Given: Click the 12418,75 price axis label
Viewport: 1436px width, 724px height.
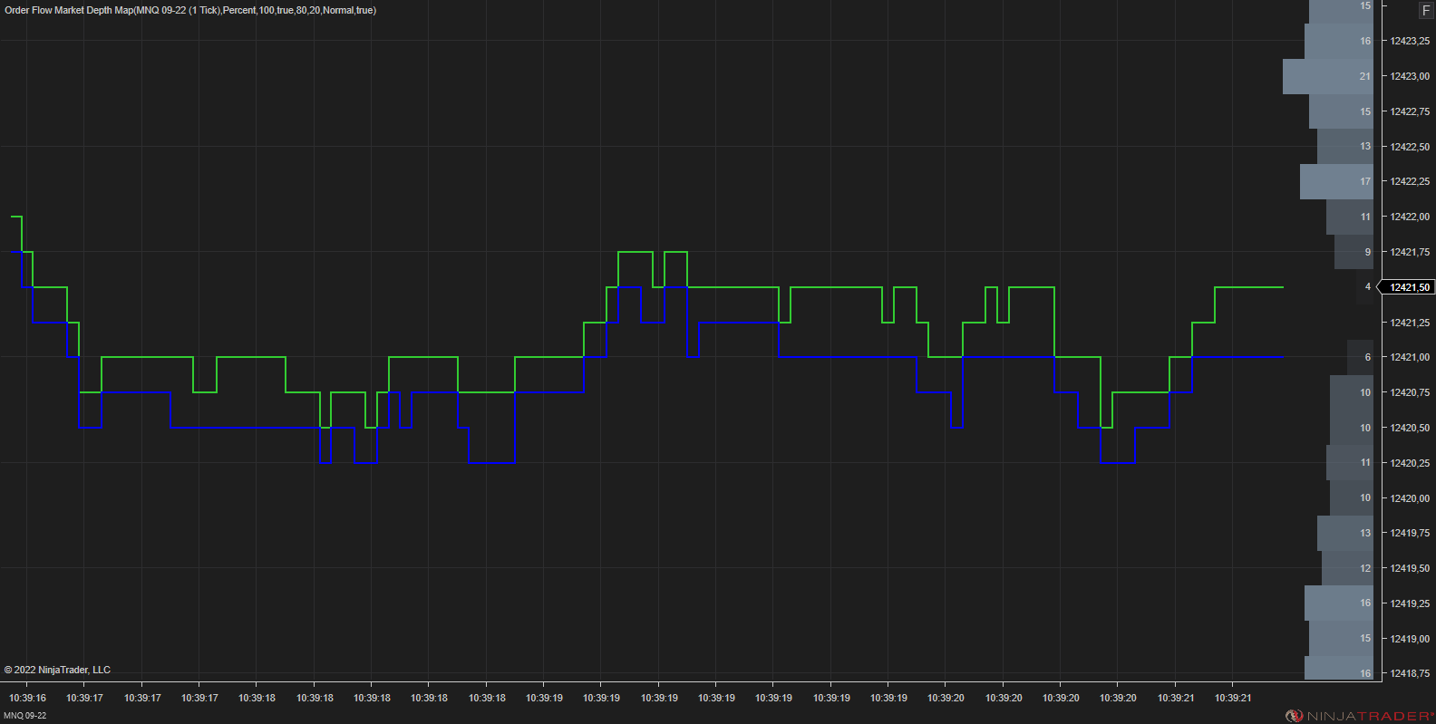Looking at the screenshot, I should click(1410, 673).
